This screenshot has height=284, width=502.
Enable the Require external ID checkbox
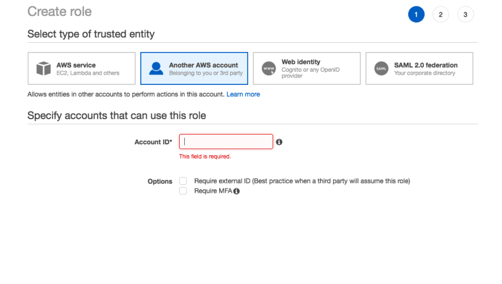tap(183, 181)
